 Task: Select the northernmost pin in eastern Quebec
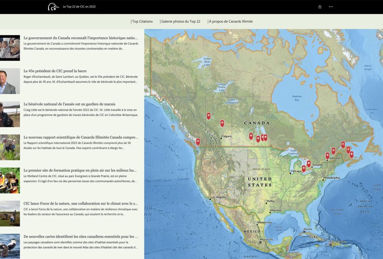343,145
